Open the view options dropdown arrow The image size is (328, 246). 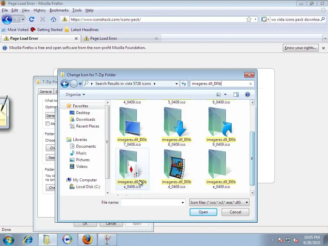(x=225, y=94)
